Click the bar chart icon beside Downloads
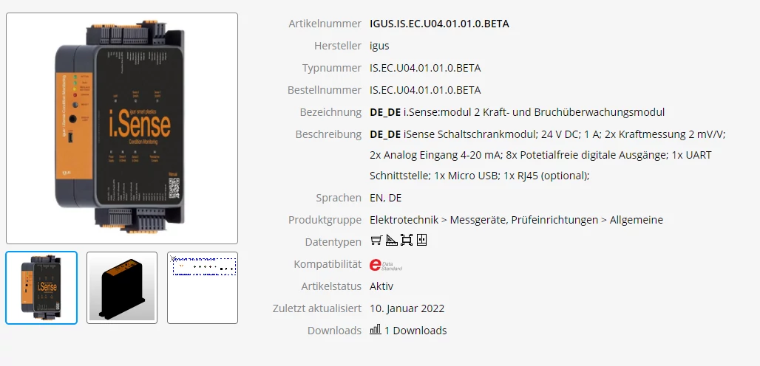The image size is (760, 366). (376, 330)
